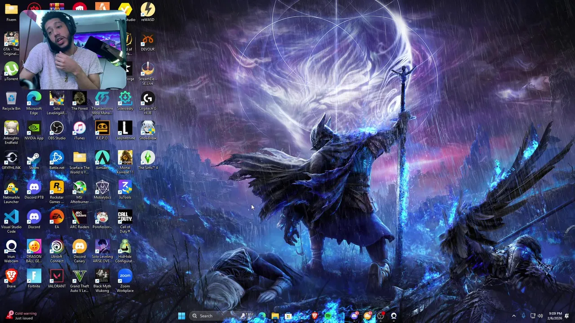
Task: Open the Recycle Bin
Action: pyautogui.click(x=11, y=101)
